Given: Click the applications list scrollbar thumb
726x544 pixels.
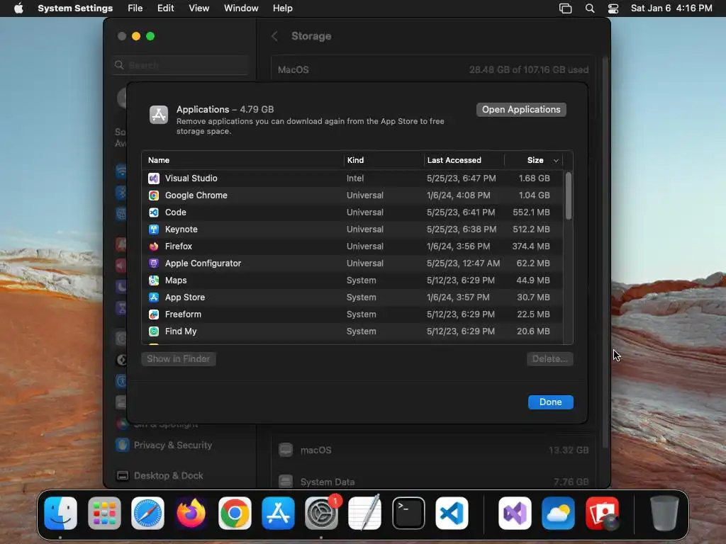Looking at the screenshot, I should (569, 195).
